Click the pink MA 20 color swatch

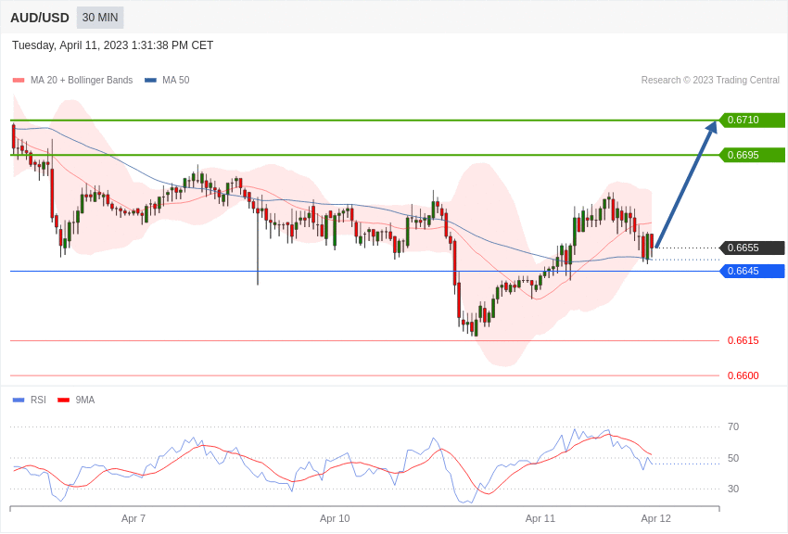19,80
